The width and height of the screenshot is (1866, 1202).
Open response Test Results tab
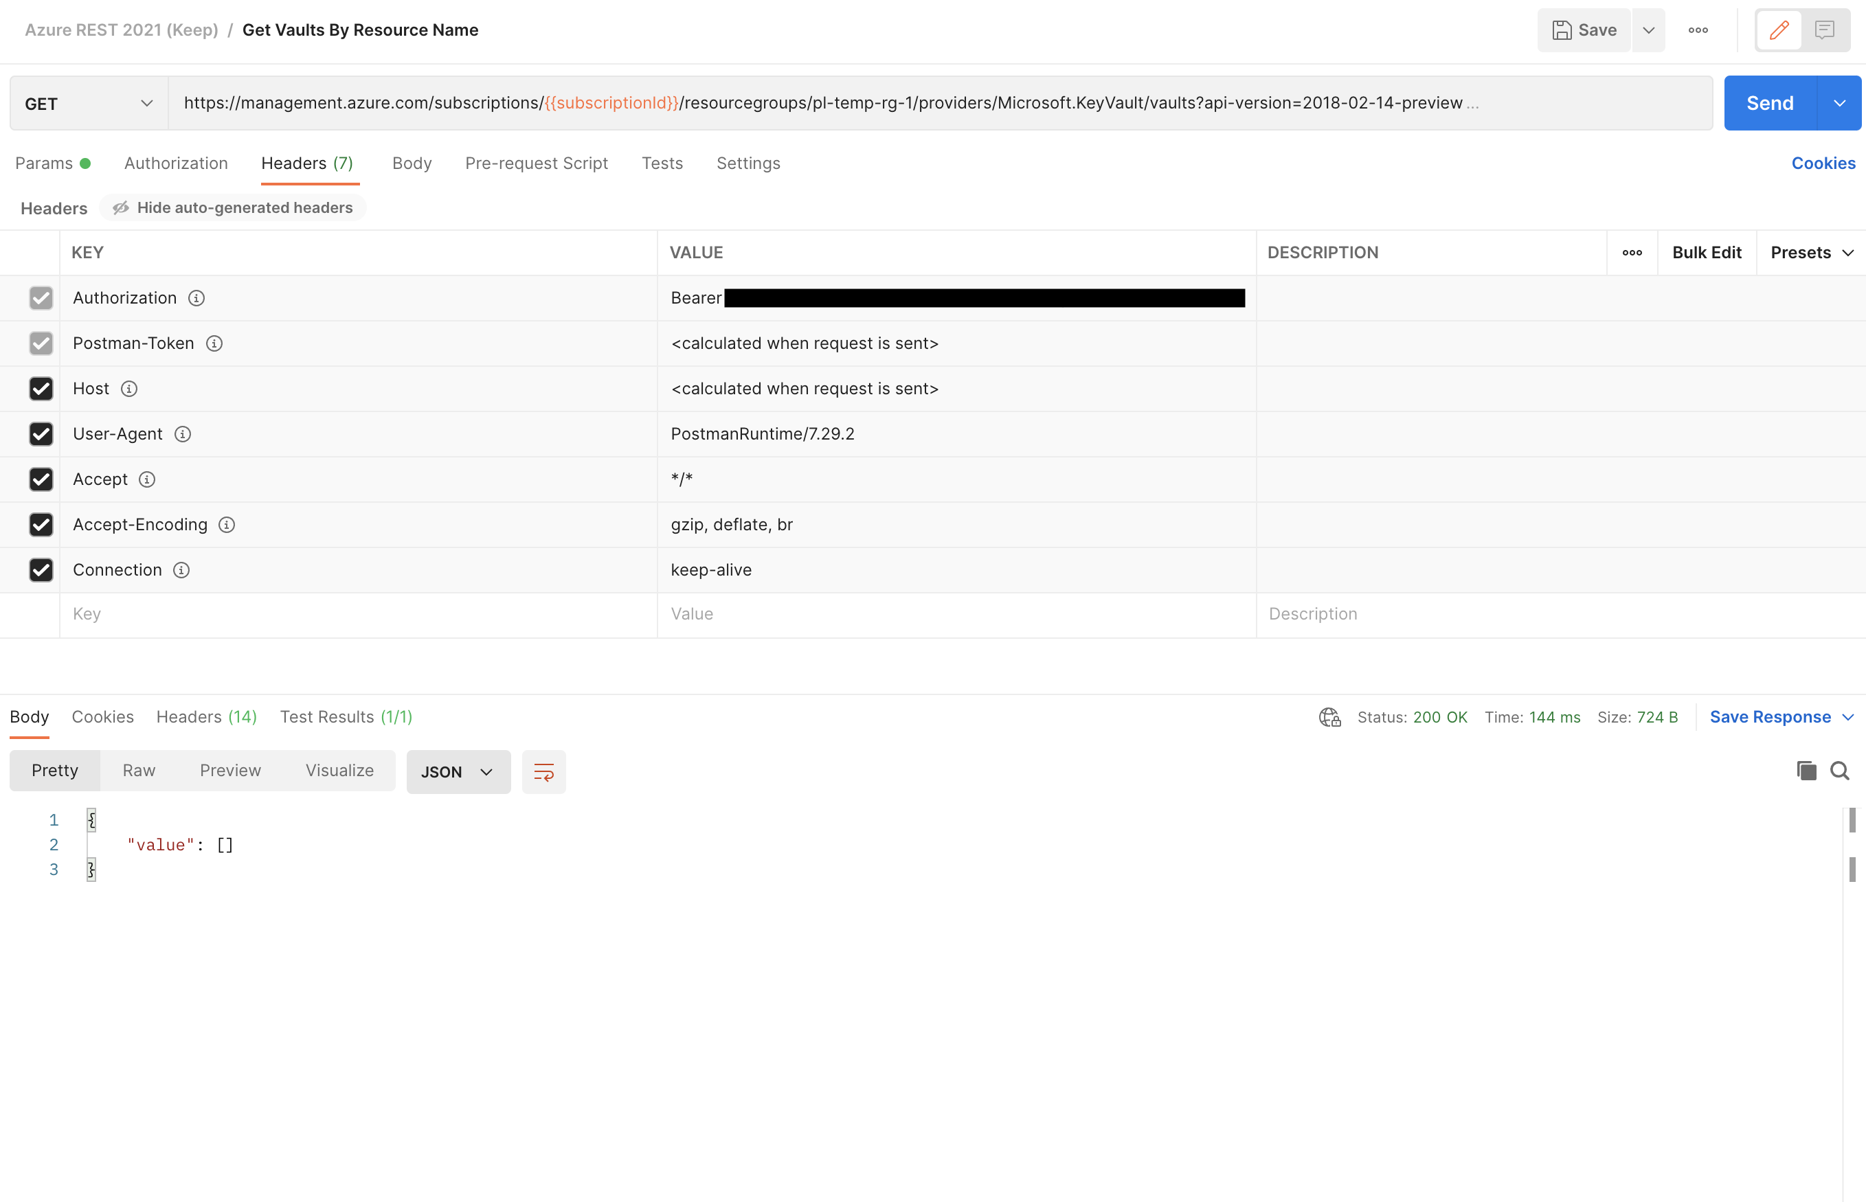coord(345,716)
